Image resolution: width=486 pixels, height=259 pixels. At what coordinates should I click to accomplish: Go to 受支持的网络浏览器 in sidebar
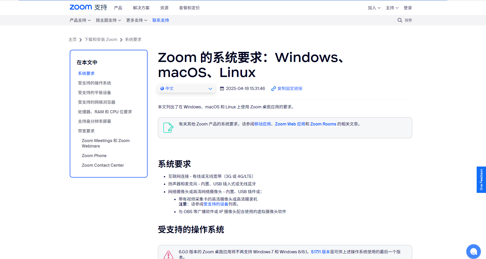pyautogui.click(x=96, y=102)
